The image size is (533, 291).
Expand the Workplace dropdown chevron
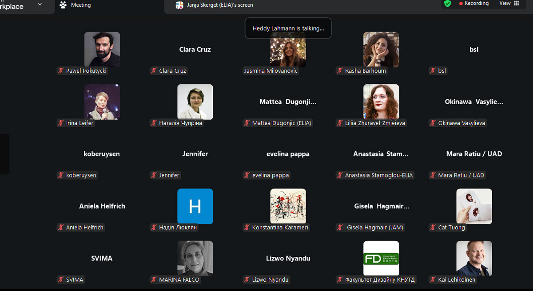coord(40,4)
